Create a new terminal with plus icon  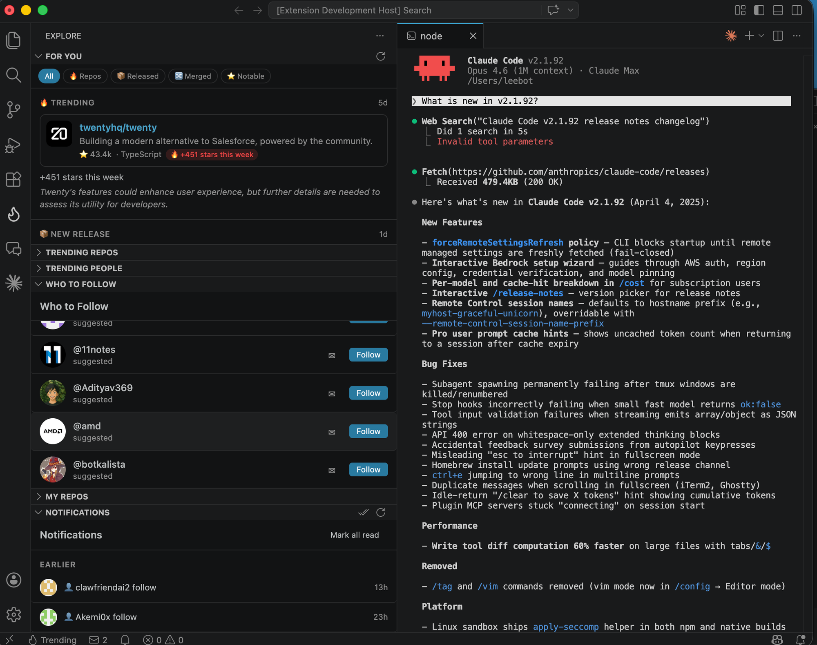[x=749, y=36]
